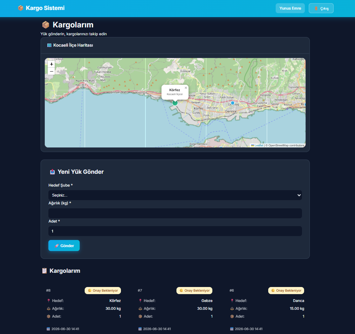
Task: Click the map icon beside Kocaeli İlçe Haritası
Action: click(x=49, y=45)
